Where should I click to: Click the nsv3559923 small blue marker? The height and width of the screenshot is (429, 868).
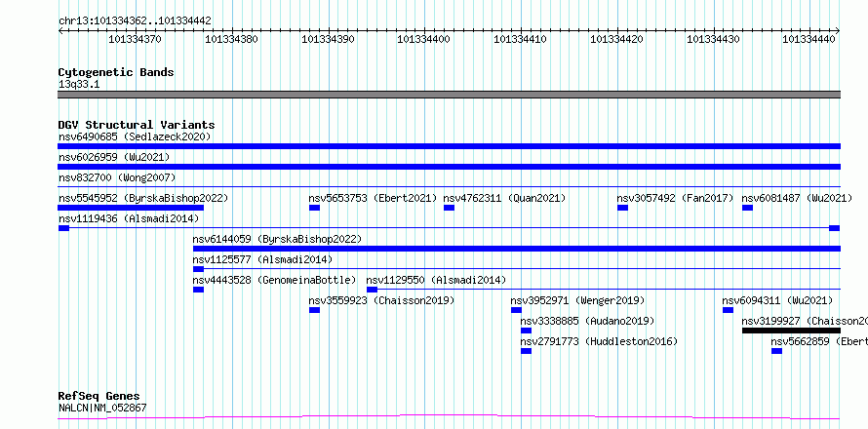314,310
